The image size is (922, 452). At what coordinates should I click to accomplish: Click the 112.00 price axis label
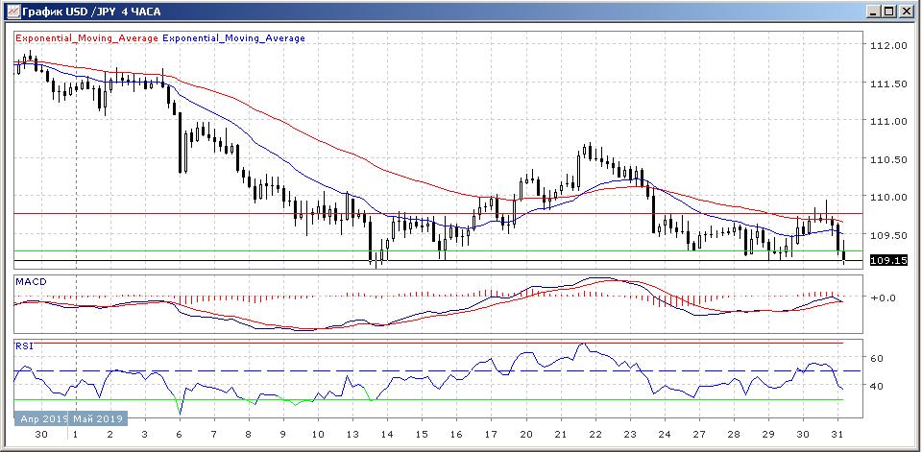point(886,45)
